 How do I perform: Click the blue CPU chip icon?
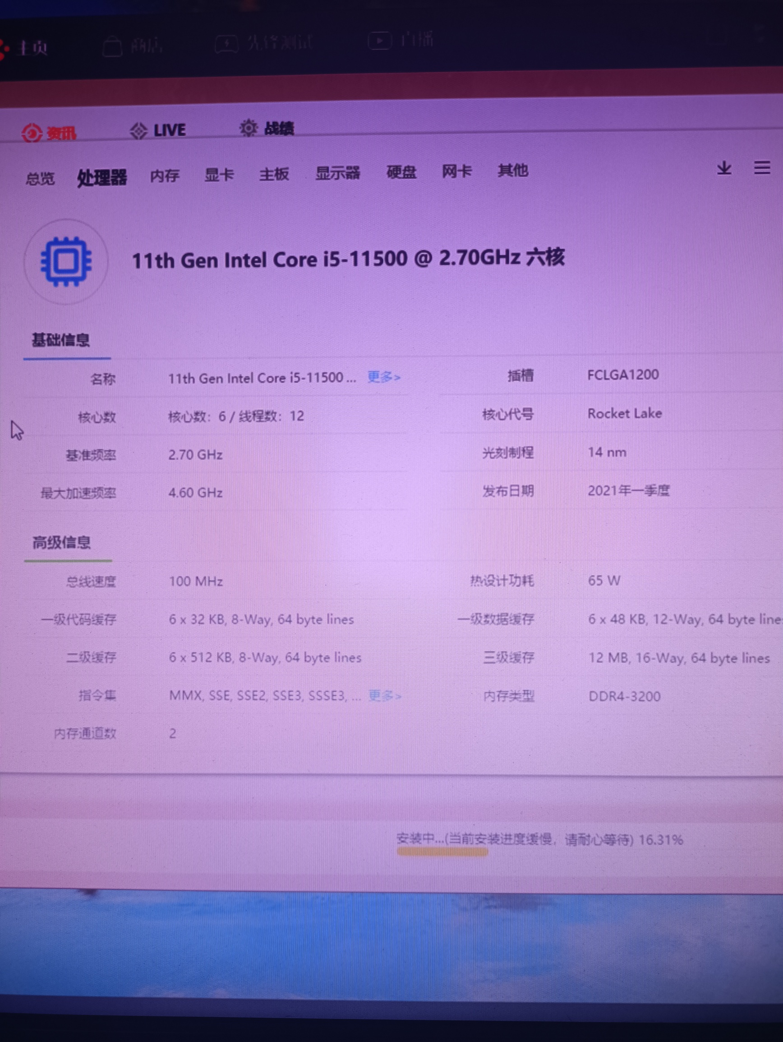click(x=66, y=261)
